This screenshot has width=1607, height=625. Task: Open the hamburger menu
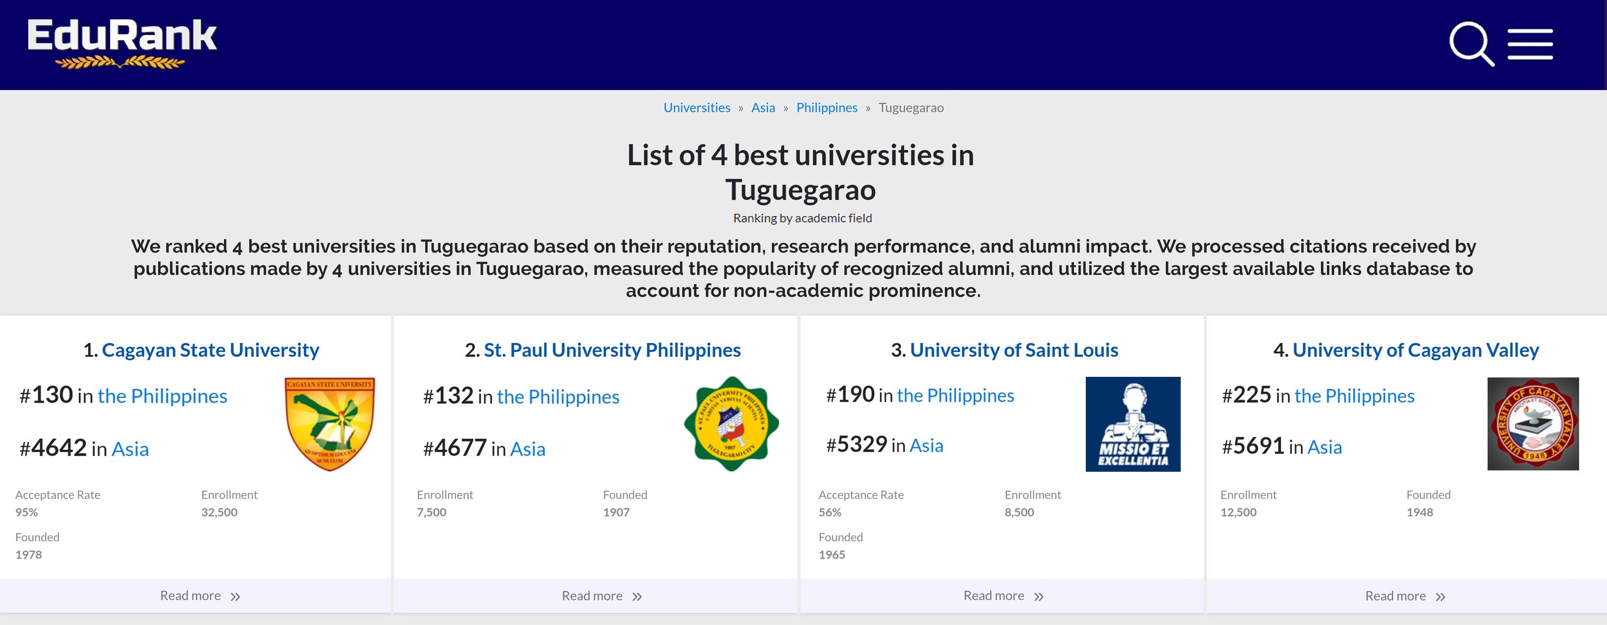[x=1530, y=44]
